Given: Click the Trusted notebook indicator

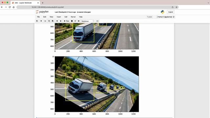Looking at the screenshot, I should click(x=150, y=17).
